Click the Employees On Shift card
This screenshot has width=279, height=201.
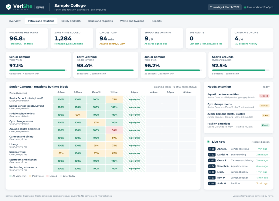162,38
